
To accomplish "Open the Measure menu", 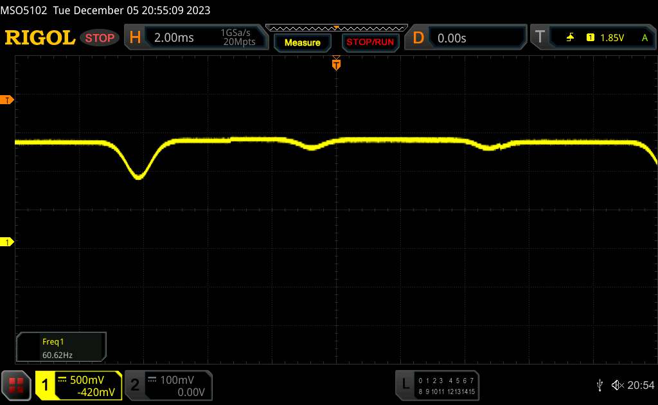I will pos(302,42).
